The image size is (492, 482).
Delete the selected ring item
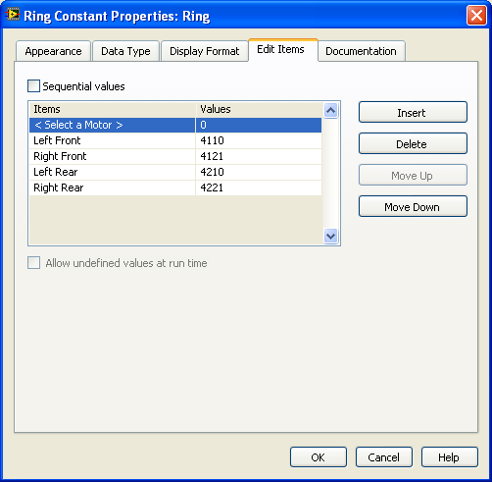tap(413, 143)
